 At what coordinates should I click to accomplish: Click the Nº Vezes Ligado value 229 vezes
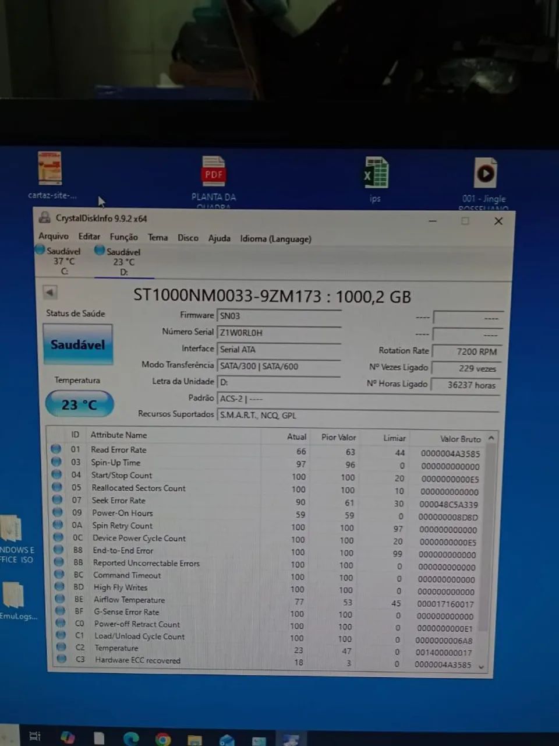(465, 368)
